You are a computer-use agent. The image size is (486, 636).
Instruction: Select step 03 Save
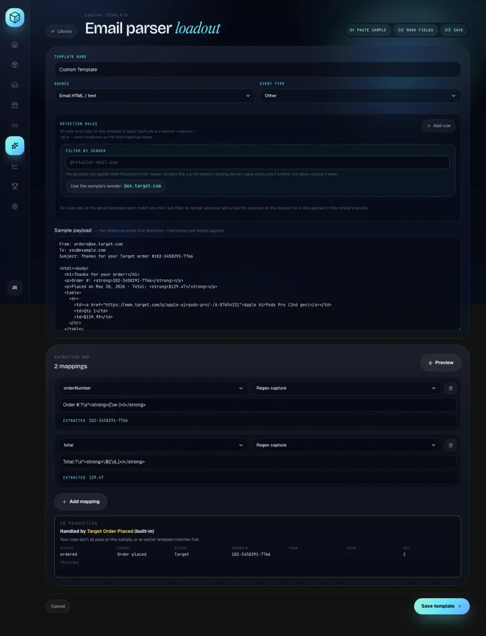point(454,30)
